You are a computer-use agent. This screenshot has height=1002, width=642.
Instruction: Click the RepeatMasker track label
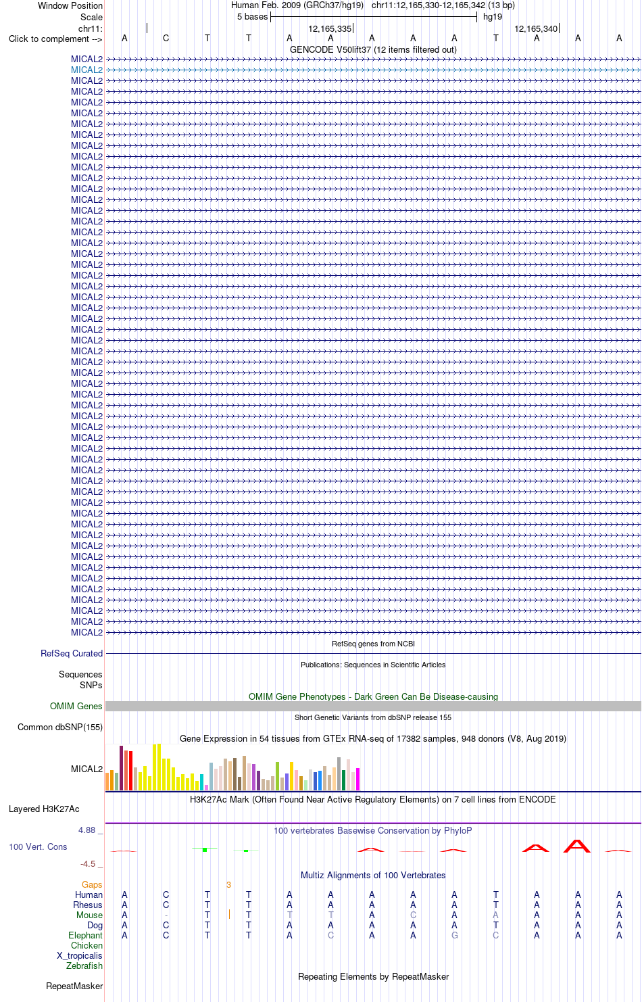click(x=74, y=986)
